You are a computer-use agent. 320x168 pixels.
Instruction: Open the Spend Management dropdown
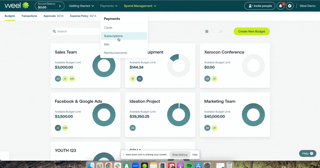140,6
